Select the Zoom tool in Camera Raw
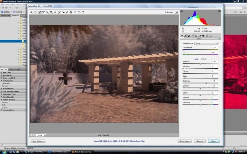 pos(31,12)
